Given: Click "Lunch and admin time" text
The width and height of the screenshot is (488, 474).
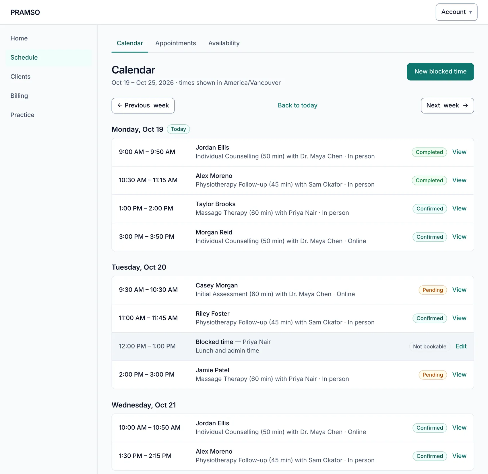Looking at the screenshot, I should pos(227,351).
